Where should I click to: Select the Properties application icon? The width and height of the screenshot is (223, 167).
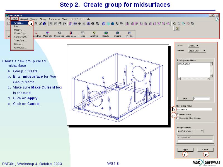60,33
